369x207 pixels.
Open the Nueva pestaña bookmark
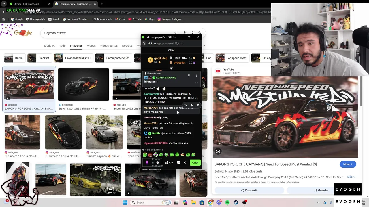click(x=35, y=19)
